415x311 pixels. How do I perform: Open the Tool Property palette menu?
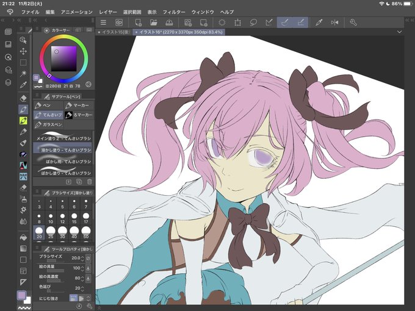tap(37, 248)
